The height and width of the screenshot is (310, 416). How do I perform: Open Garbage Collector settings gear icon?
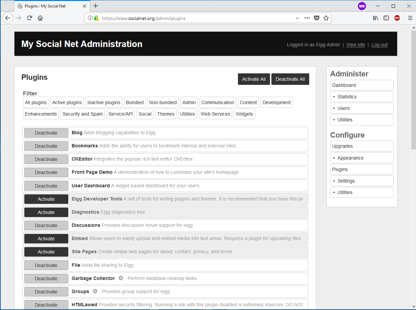pos(121,278)
